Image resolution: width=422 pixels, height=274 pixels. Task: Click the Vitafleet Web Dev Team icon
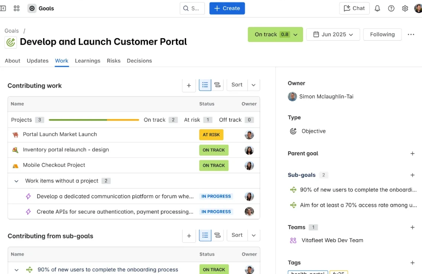click(x=293, y=240)
